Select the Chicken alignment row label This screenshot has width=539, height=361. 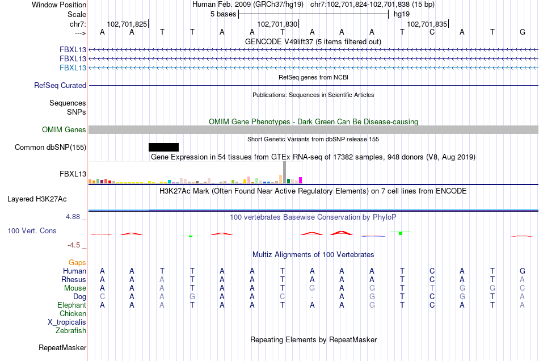point(73,313)
